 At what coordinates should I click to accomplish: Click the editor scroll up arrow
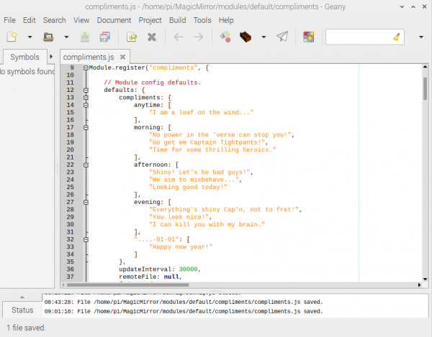[x=425, y=67]
